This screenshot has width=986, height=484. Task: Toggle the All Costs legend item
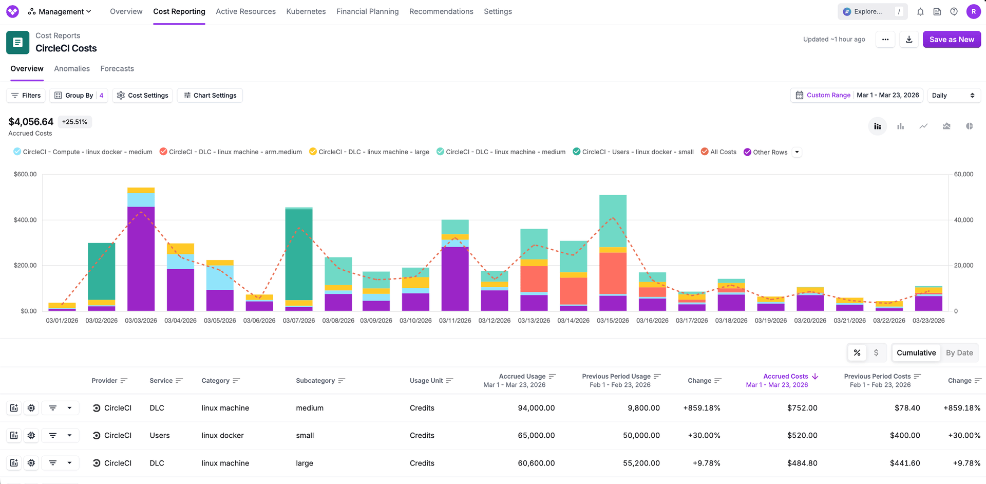coord(718,152)
